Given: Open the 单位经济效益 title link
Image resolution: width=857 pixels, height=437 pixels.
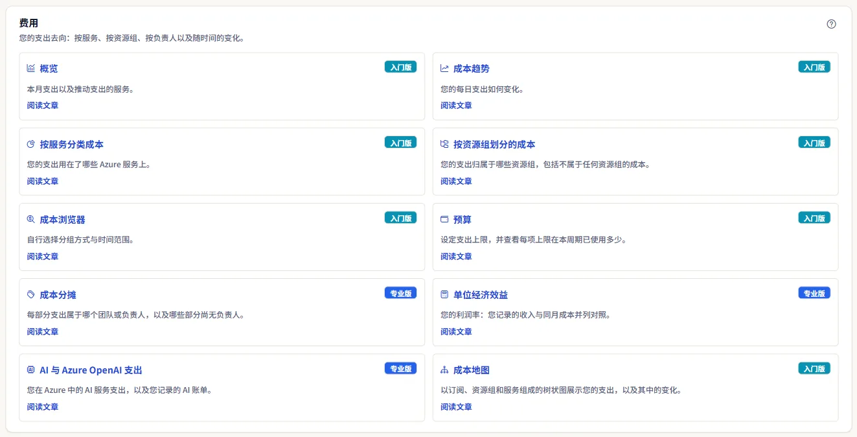Looking at the screenshot, I should point(481,295).
